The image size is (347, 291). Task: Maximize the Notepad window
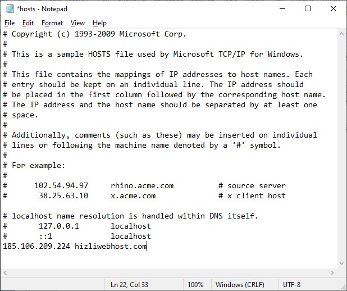(308, 8)
